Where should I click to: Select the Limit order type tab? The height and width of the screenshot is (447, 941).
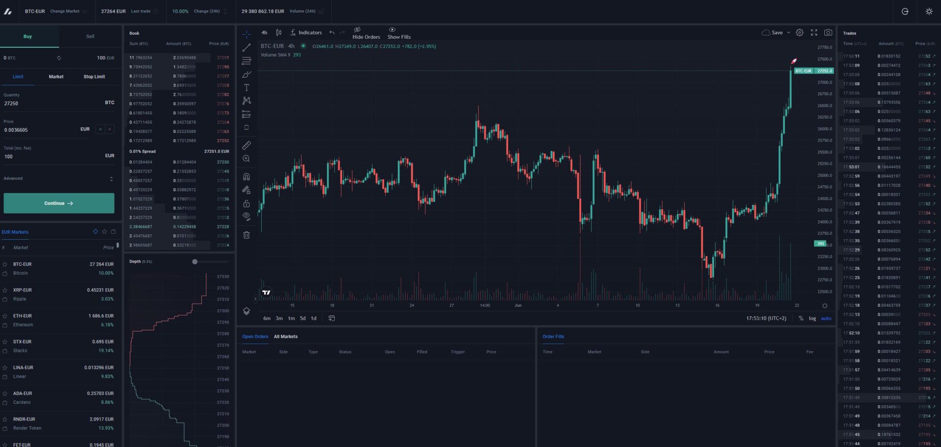pyautogui.click(x=18, y=77)
